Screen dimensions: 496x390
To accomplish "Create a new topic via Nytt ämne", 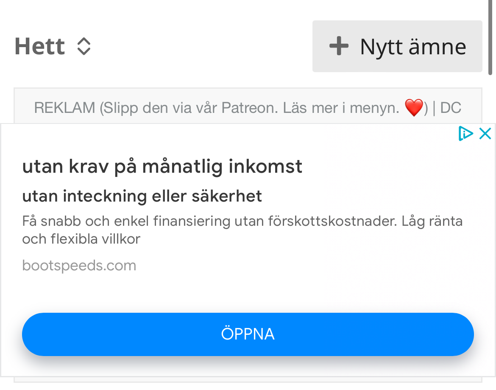I will pos(397,46).
